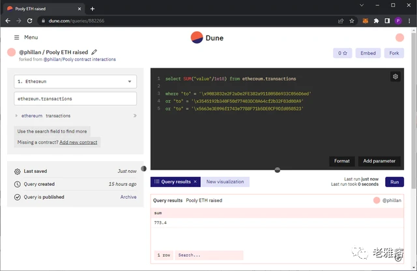The width and height of the screenshot is (417, 271).
Task: Share this page icon in address bar
Action: pyautogui.click(x=341, y=21)
